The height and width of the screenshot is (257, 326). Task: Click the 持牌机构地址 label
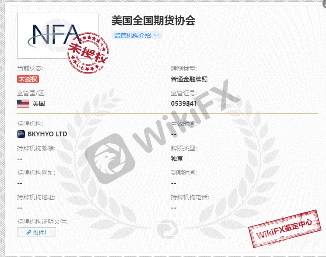coord(36,197)
